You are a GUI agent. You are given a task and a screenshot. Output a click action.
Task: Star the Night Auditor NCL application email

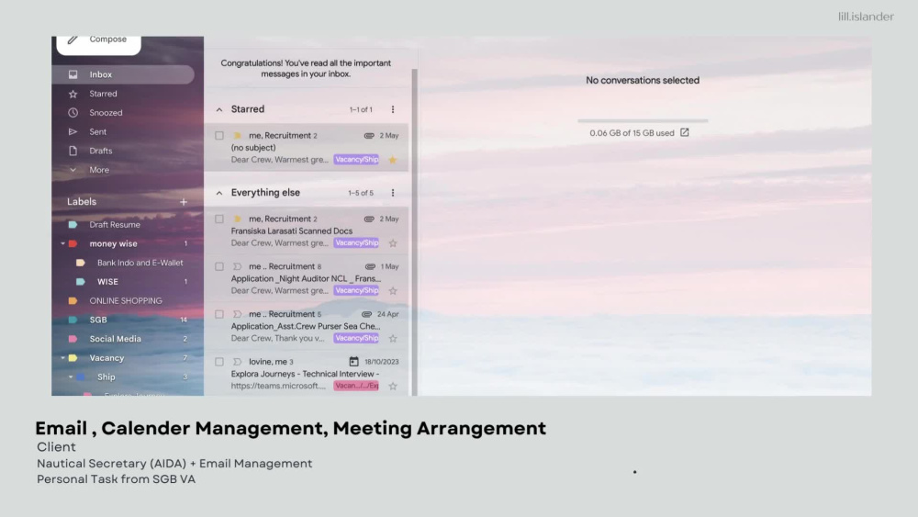(393, 290)
